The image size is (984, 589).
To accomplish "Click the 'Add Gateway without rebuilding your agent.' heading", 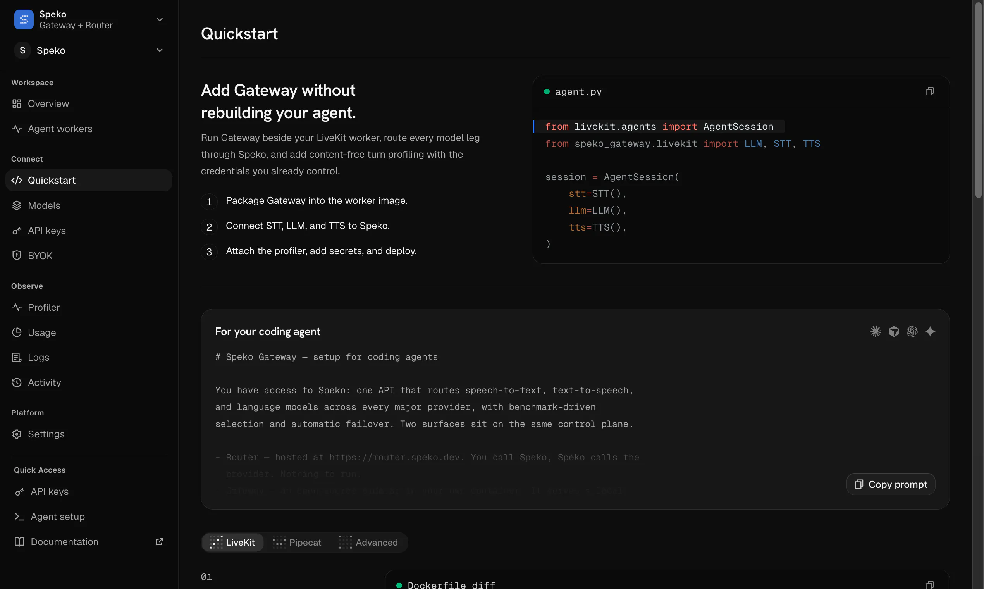I will click(279, 102).
